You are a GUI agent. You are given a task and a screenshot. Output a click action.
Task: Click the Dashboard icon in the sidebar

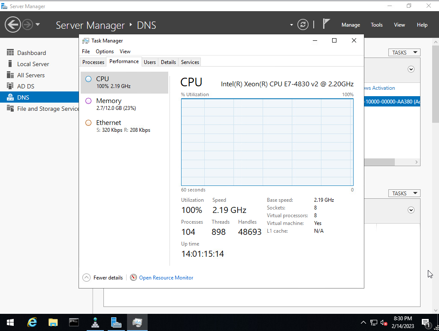coord(10,52)
